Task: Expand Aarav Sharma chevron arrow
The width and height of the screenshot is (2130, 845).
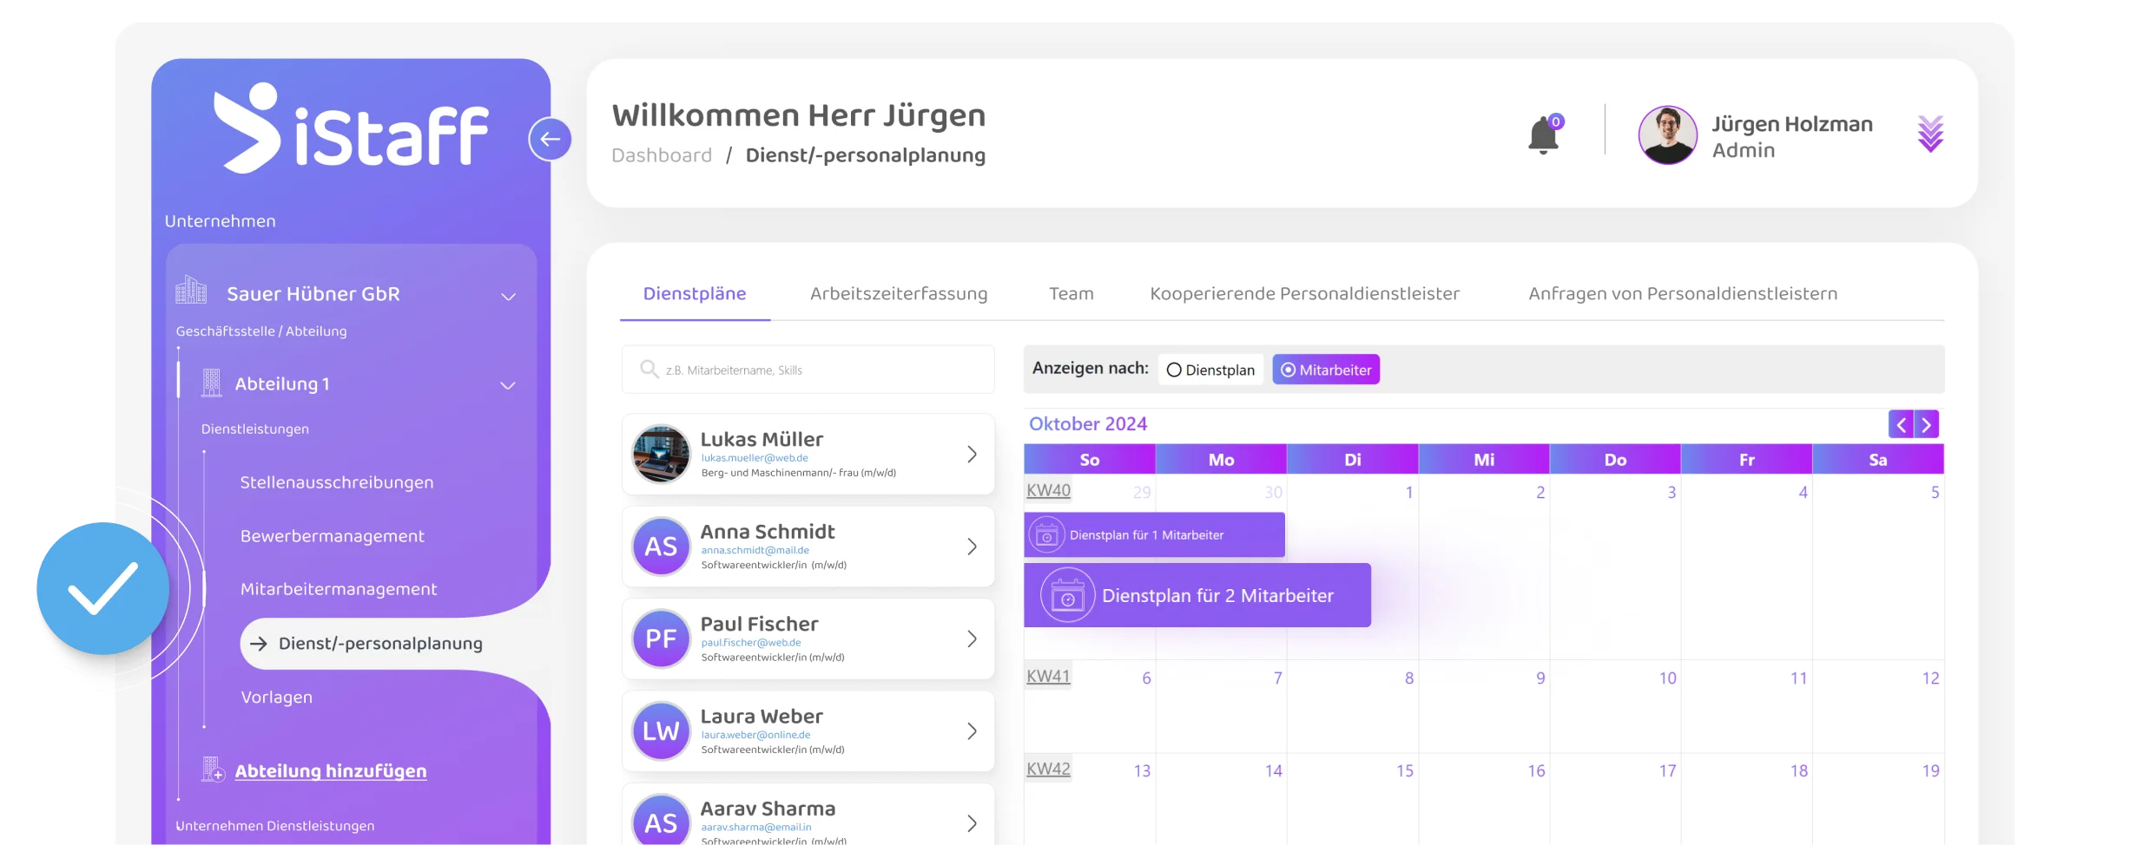Action: pos(972,823)
